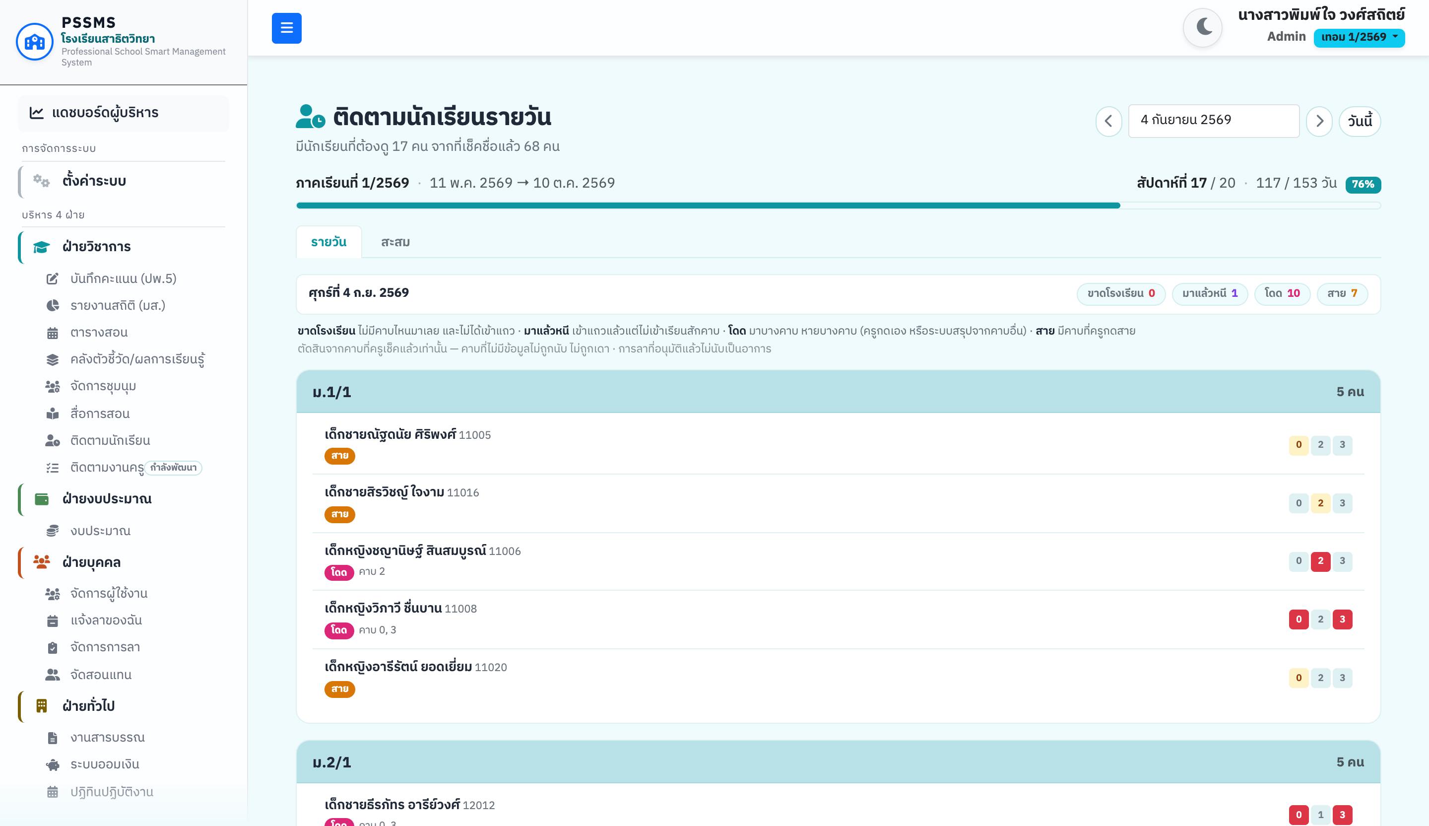The width and height of the screenshot is (1429, 826).
Task: Click the ติดตามนักเรียน user-clock icon
Action: tap(52, 440)
